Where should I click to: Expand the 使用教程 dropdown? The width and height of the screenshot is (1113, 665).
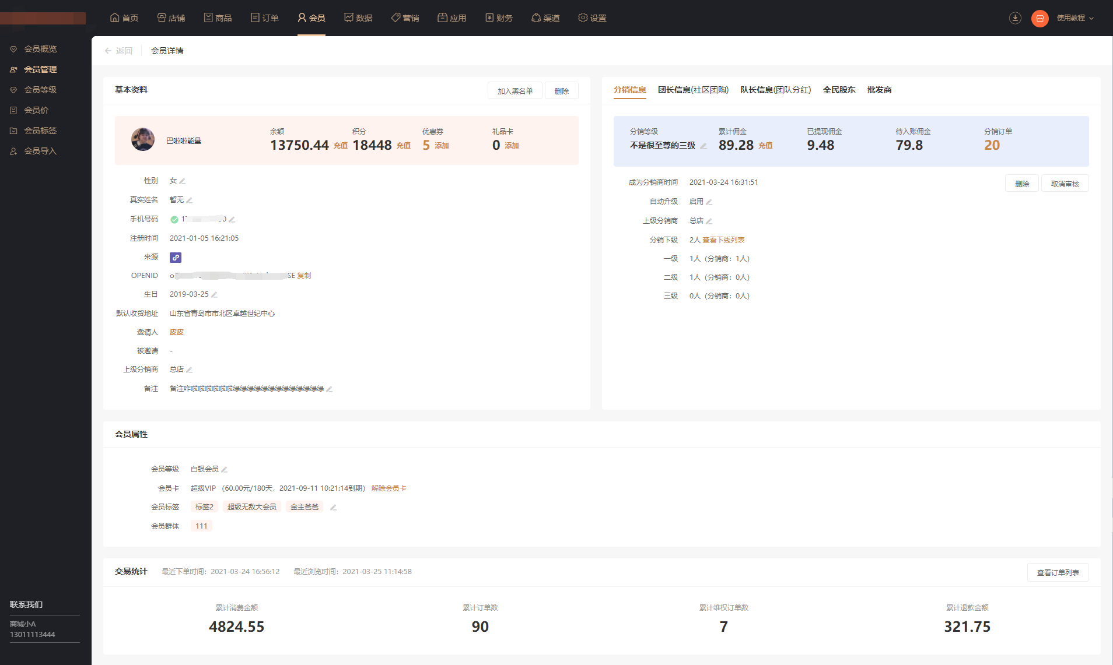point(1075,18)
